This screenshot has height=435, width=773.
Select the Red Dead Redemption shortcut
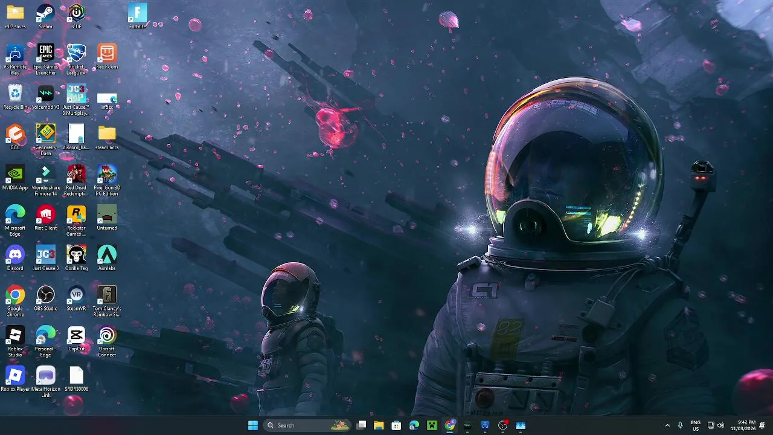tap(76, 180)
